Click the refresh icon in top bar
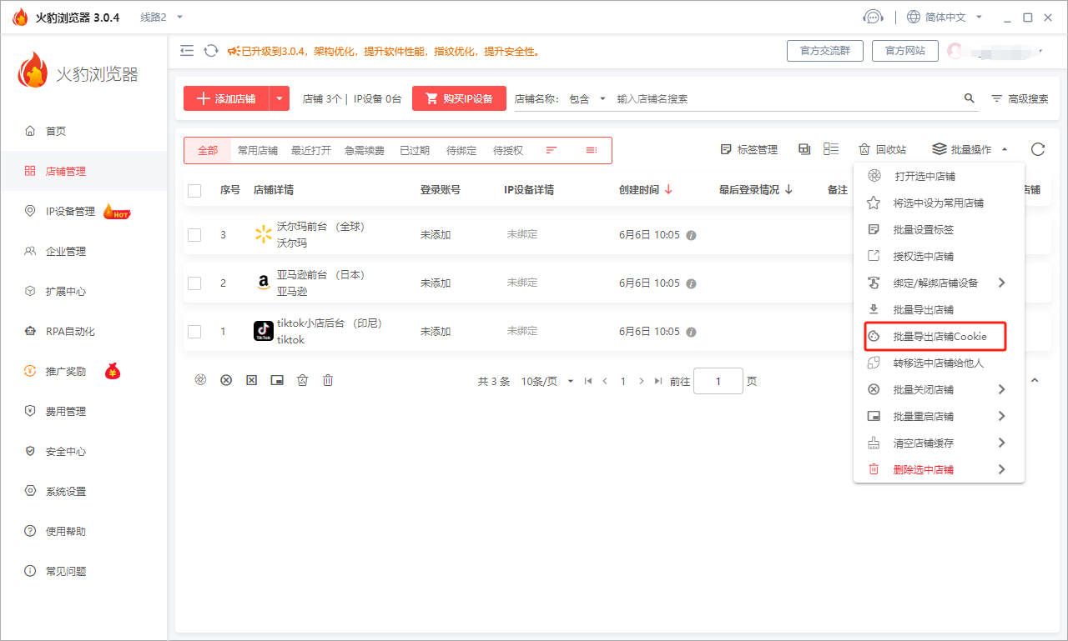Screen dimensions: 1068x641 coord(211,51)
